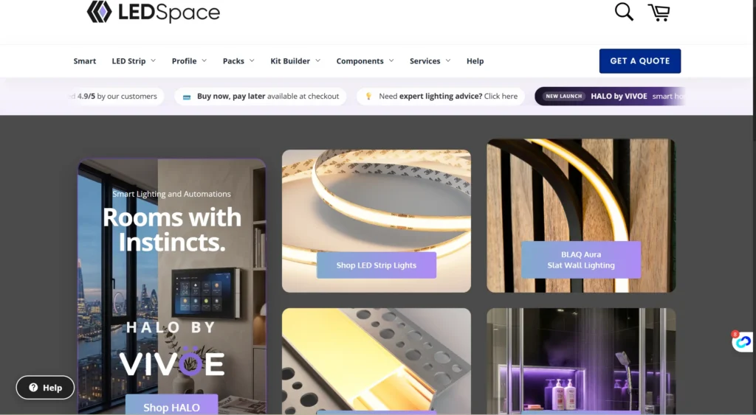Image resolution: width=756 pixels, height=415 pixels.
Task: Expand the Packs dropdown menu
Action: (x=238, y=61)
